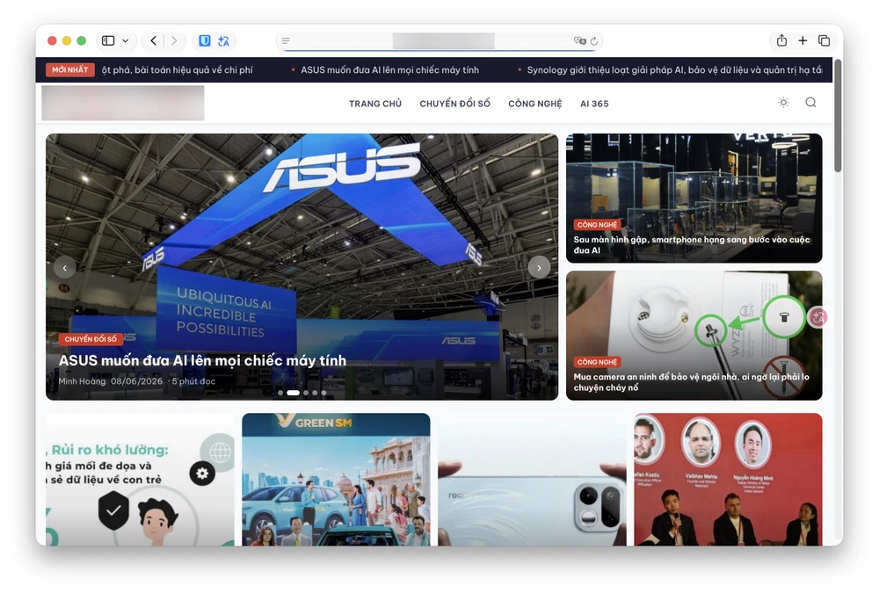The height and width of the screenshot is (593, 879).
Task: Go back to the previous page
Action: pos(154,40)
